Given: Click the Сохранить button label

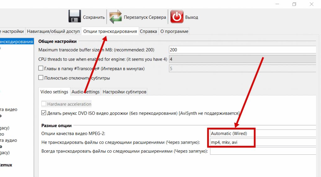Looking at the screenshot, I should pos(94,17).
